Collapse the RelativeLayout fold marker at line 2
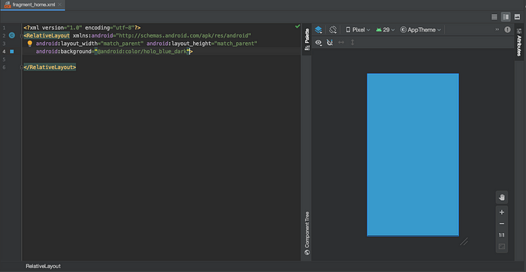 (22, 35)
